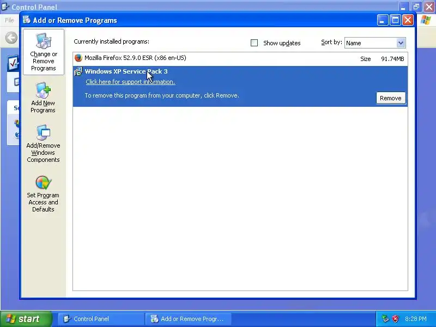The height and width of the screenshot is (327, 436).
Task: Select 'Windows XP Service Pack 3' entry name
Action: point(126,71)
